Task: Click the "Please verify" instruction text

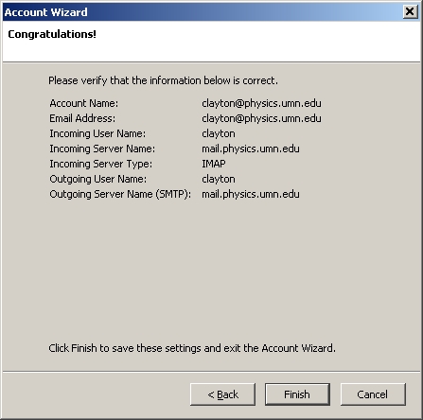Action: (x=163, y=80)
